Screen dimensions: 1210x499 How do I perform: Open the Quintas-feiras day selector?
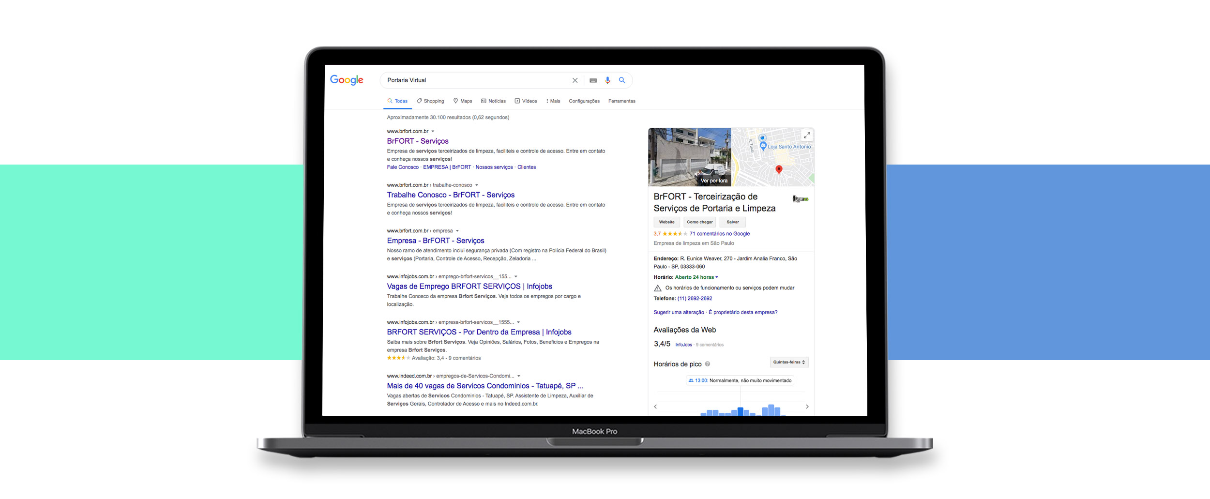(x=789, y=362)
